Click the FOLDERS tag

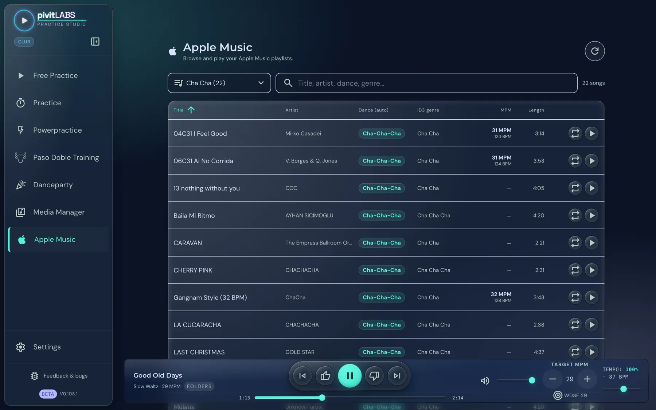[199, 386]
